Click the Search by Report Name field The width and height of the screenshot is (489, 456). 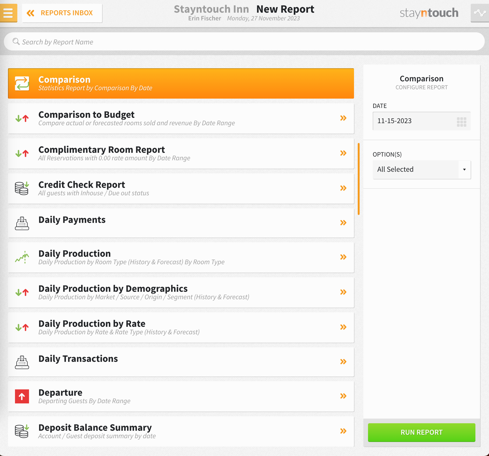(x=244, y=42)
